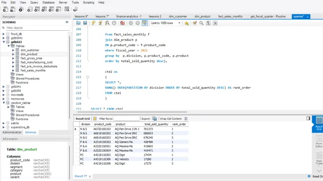
Task: Fold the cte2 code block at line 215
Action: pos(87,77)
